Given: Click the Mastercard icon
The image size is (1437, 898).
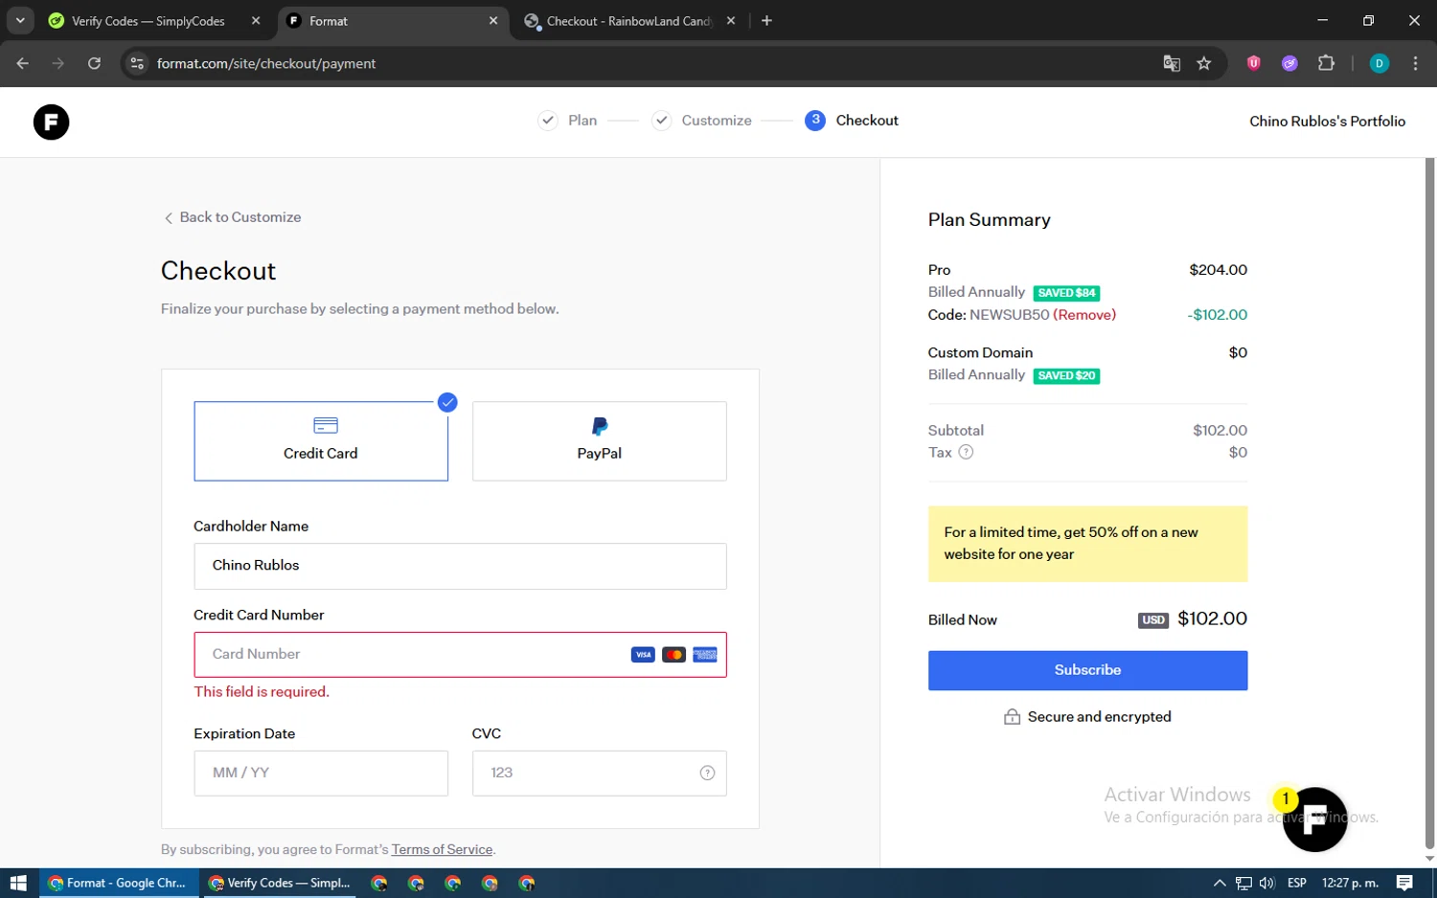Looking at the screenshot, I should (x=673, y=655).
